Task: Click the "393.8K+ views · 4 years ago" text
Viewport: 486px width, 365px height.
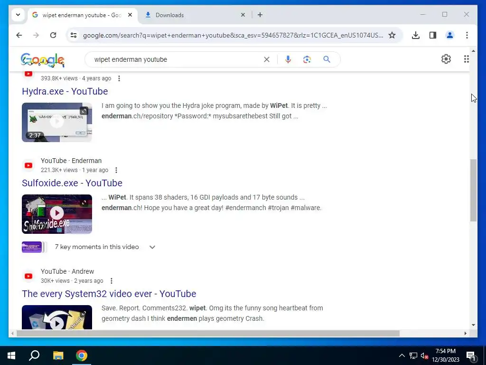Action: pos(76,78)
